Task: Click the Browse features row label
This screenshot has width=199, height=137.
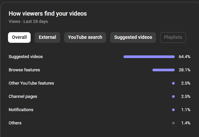Action: [24, 70]
